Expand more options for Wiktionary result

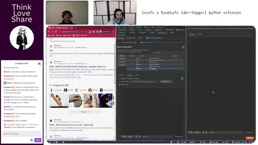(88, 48)
